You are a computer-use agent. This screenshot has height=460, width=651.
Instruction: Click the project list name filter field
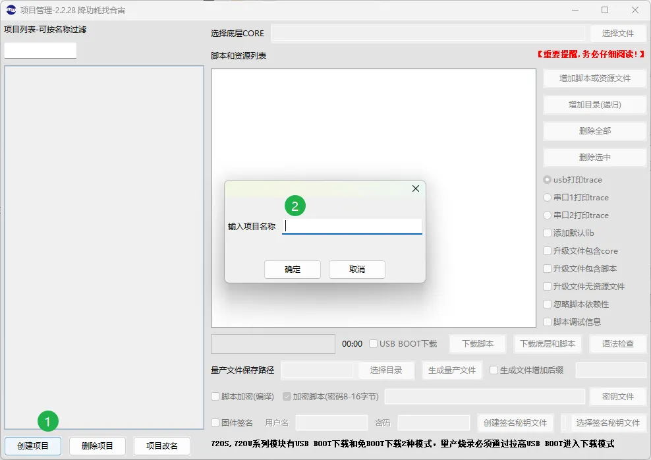(x=40, y=51)
